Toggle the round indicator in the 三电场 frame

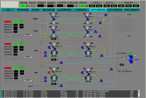tap(42, 26)
